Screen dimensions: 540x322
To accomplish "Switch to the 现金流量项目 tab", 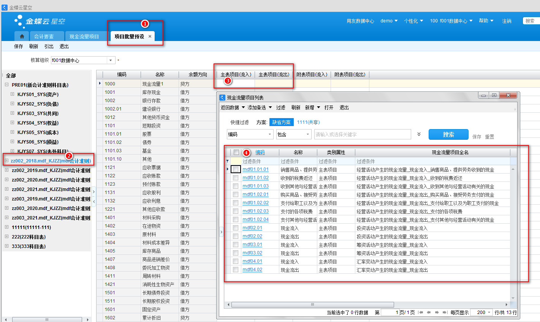I will [84, 36].
